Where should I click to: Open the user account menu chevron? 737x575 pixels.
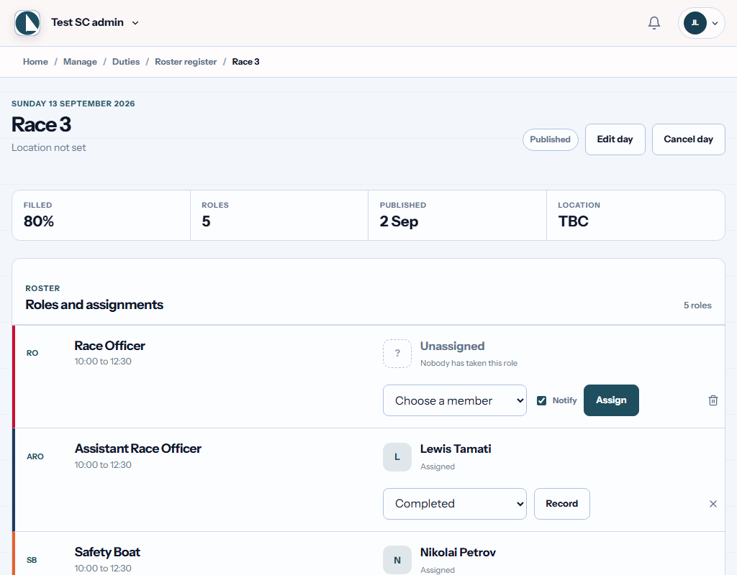[715, 23]
